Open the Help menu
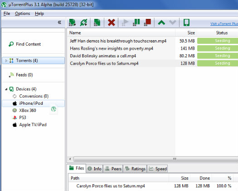Viewport: 238px width, 191px height. pyautogui.click(x=39, y=14)
